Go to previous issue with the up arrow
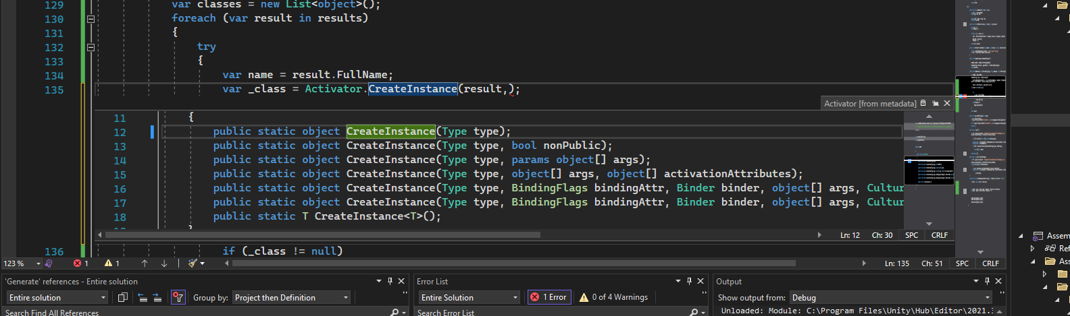Screen dimensions: 1070x316 coord(145,263)
